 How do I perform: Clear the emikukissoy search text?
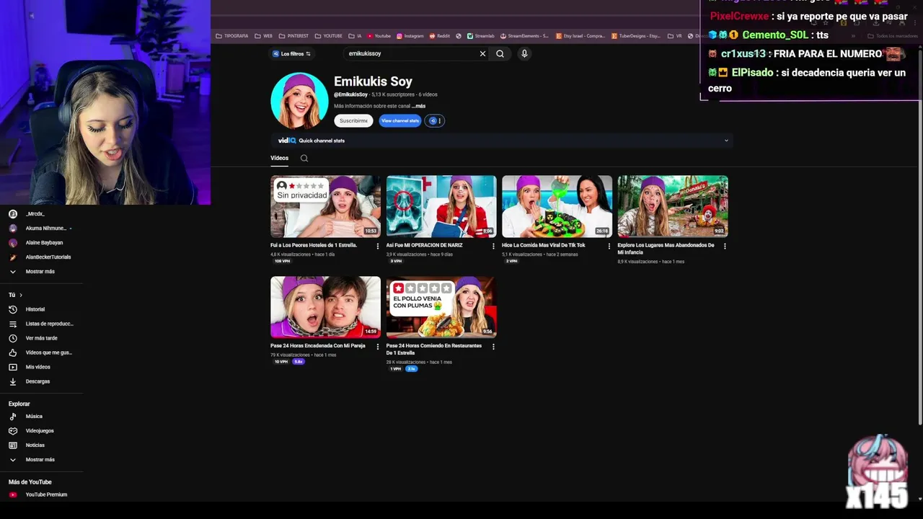pyautogui.click(x=482, y=53)
